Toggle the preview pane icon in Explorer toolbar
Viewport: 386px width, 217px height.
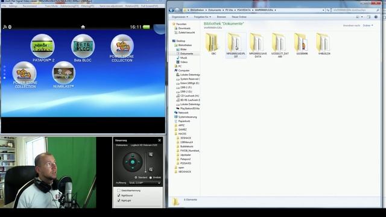pos(369,17)
